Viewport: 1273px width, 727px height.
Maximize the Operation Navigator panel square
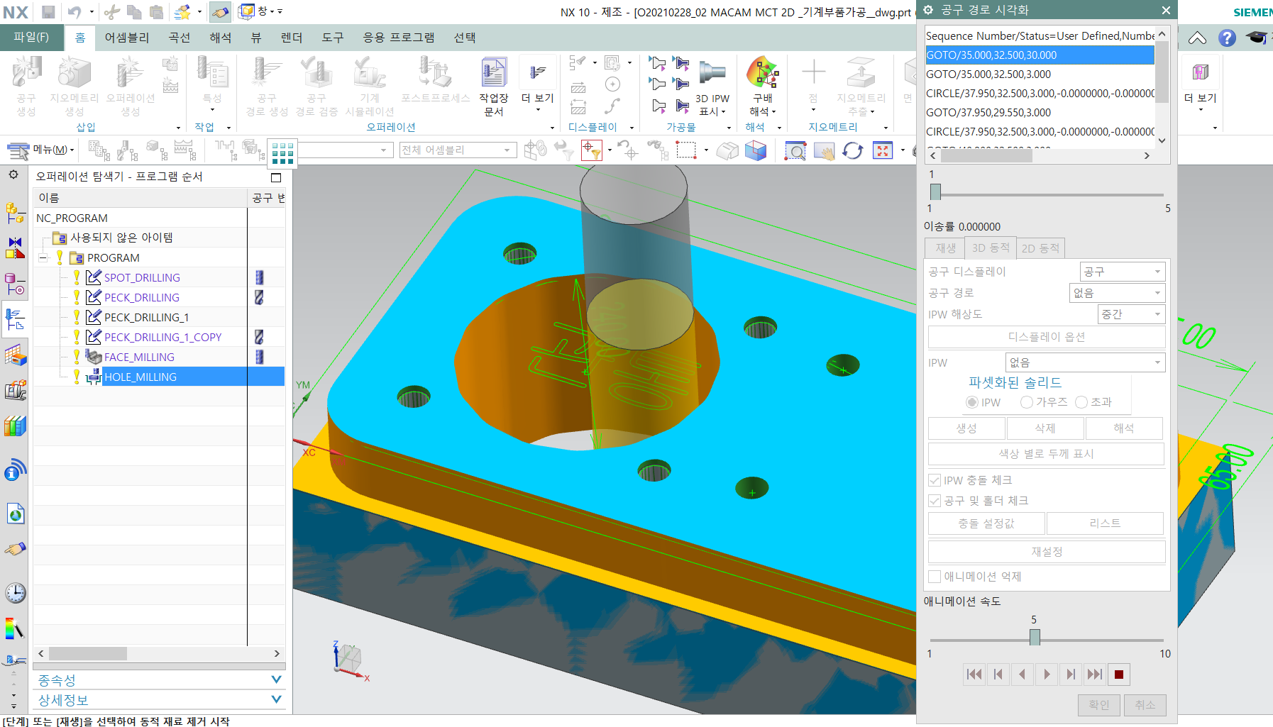pyautogui.click(x=276, y=177)
